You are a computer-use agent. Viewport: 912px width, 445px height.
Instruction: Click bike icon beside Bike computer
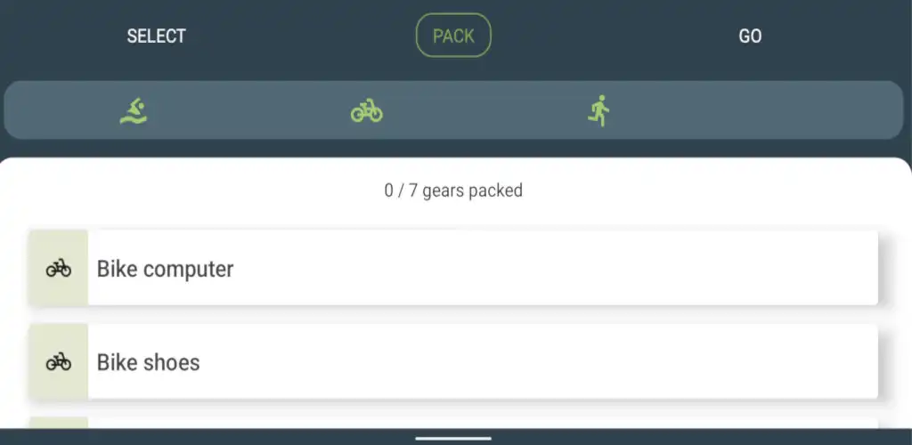[x=59, y=269]
